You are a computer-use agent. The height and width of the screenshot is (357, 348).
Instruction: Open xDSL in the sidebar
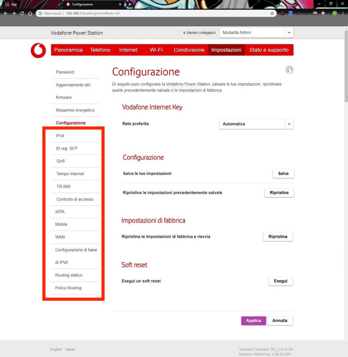(x=60, y=212)
